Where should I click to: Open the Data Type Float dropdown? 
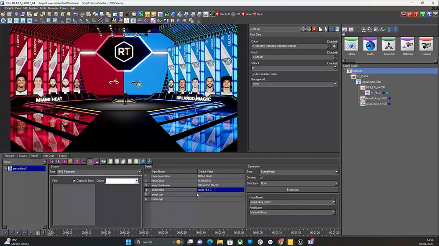tap(299, 183)
